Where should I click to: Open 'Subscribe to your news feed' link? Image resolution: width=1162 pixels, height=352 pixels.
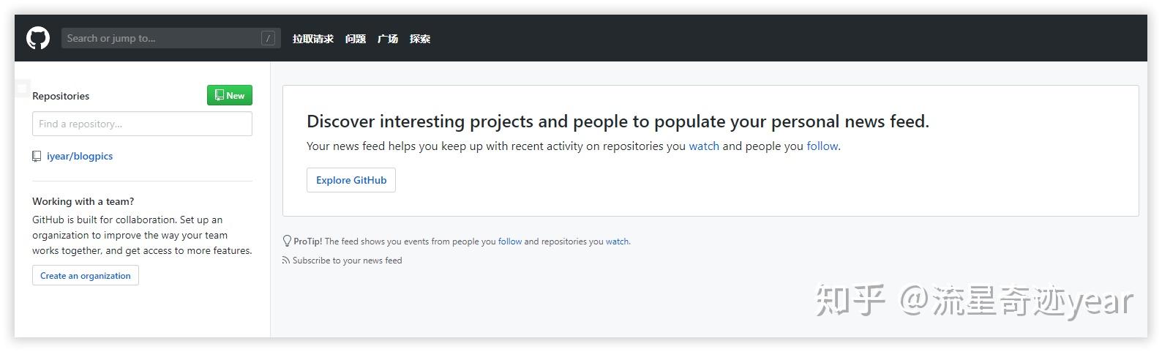tap(347, 261)
